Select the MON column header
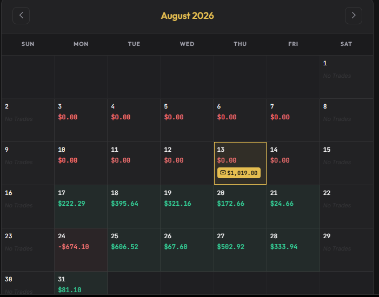Screen dimensions: 379x297 coord(81,44)
